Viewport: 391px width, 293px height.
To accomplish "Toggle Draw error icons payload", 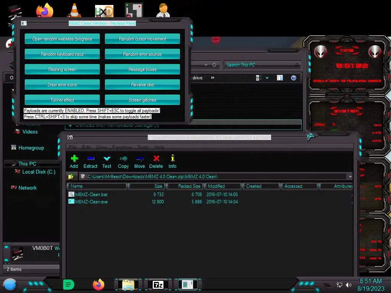I will click(62, 84).
